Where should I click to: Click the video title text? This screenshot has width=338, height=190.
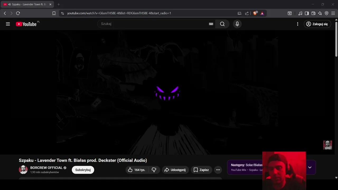click(x=83, y=160)
